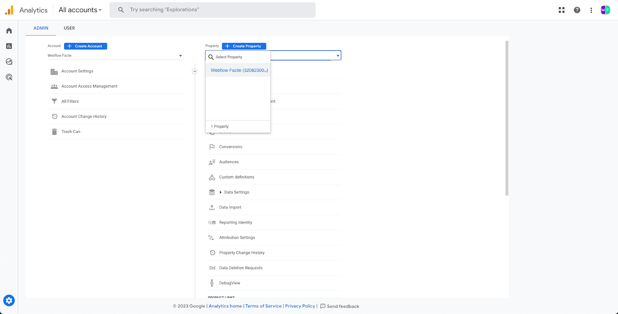This screenshot has height=314, width=618.
Task: Click the Account Access Management people icon
Action: [x=54, y=87]
